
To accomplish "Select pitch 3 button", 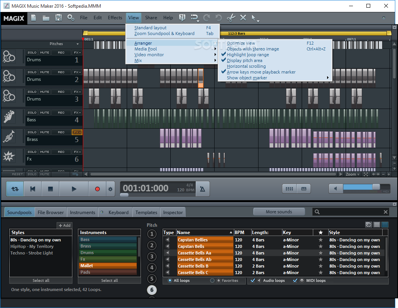I will pos(152,256).
